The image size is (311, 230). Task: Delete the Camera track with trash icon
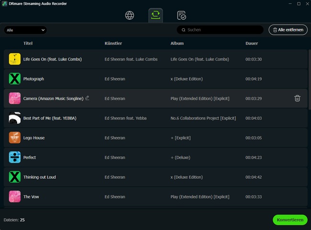[297, 99]
